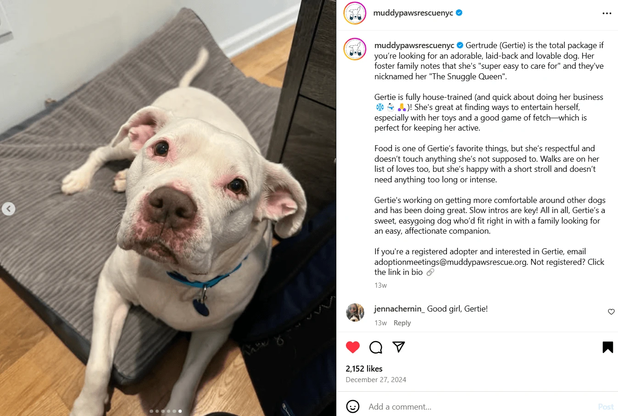Like jennachernin_'s comment heart
618x416 pixels.
pos(611,312)
